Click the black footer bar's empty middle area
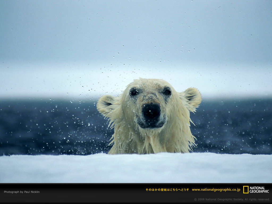Image resolution: width=272 pixels, height=204 pixels. (x=92, y=193)
